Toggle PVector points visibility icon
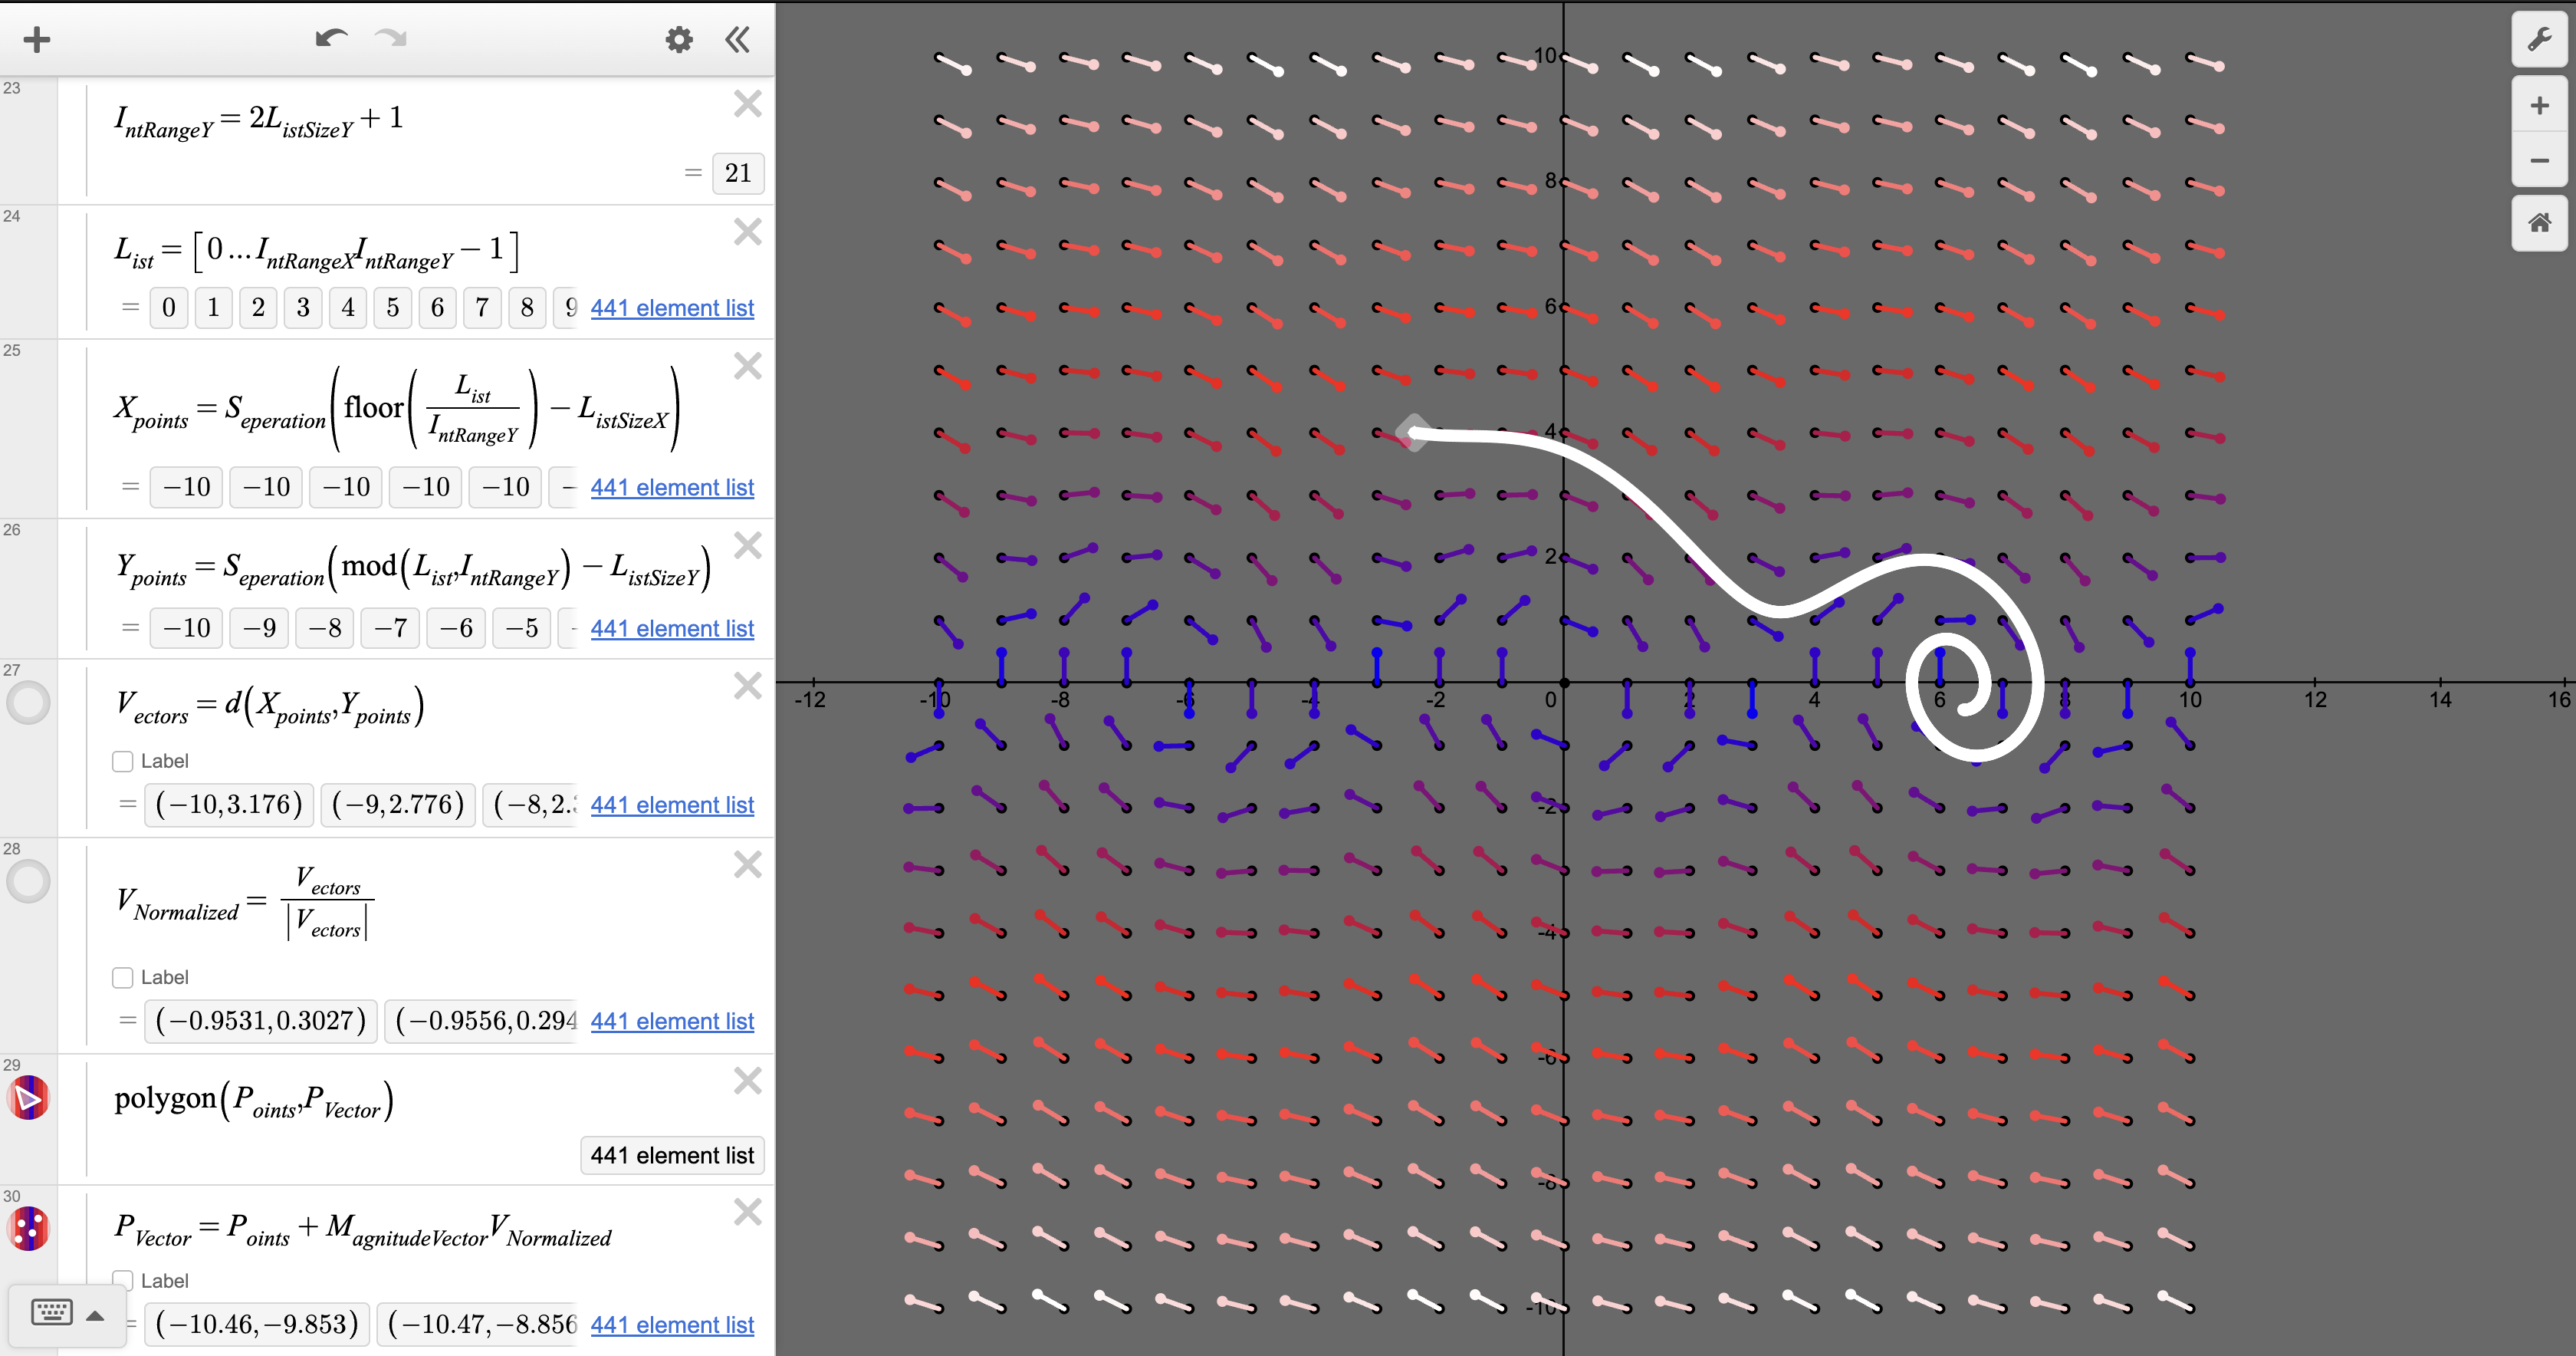Screen dimensions: 2576x1356 click(28, 1228)
